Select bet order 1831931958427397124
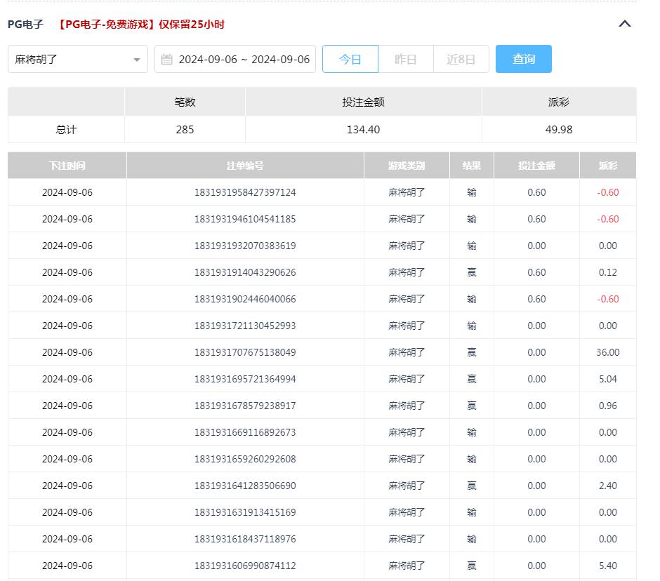 245,192
